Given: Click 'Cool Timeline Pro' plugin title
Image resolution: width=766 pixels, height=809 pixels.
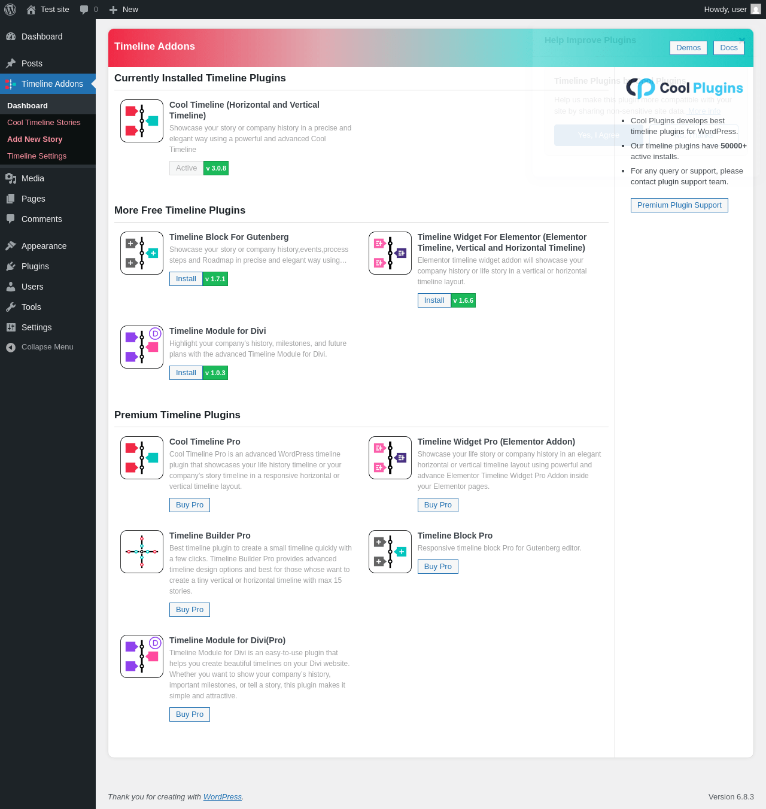Looking at the screenshot, I should click(205, 442).
